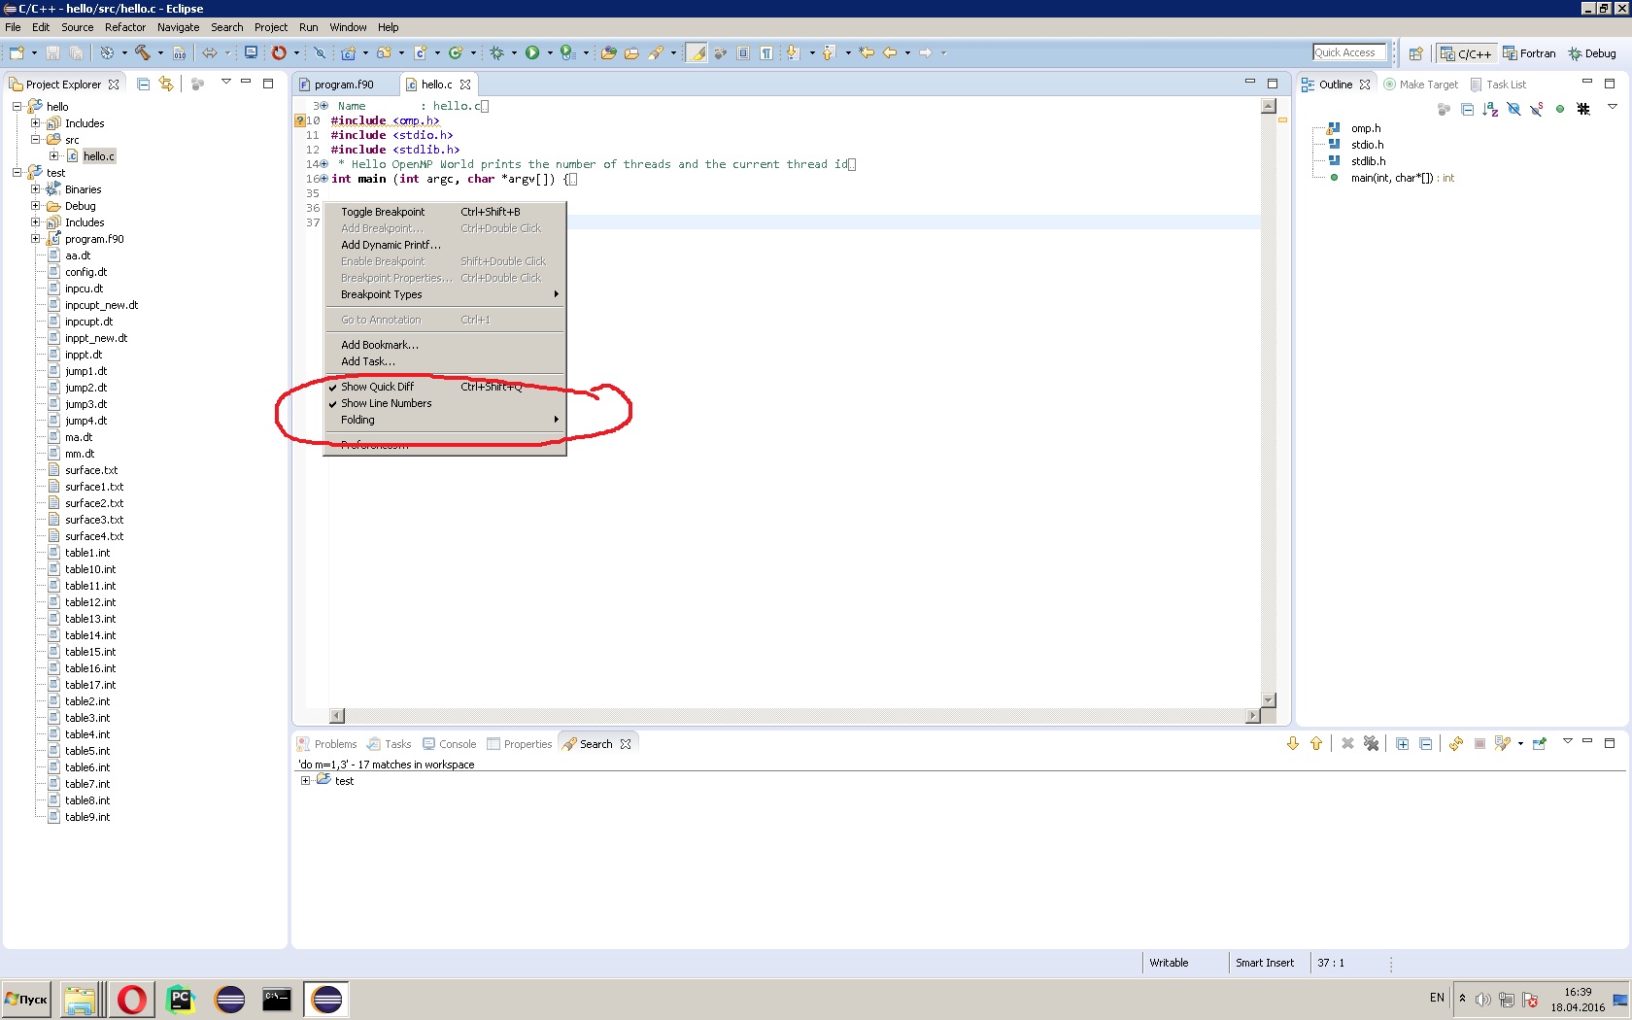Switch to the program.f90 editor tab
Image resolution: width=1632 pixels, height=1020 pixels.
click(344, 85)
